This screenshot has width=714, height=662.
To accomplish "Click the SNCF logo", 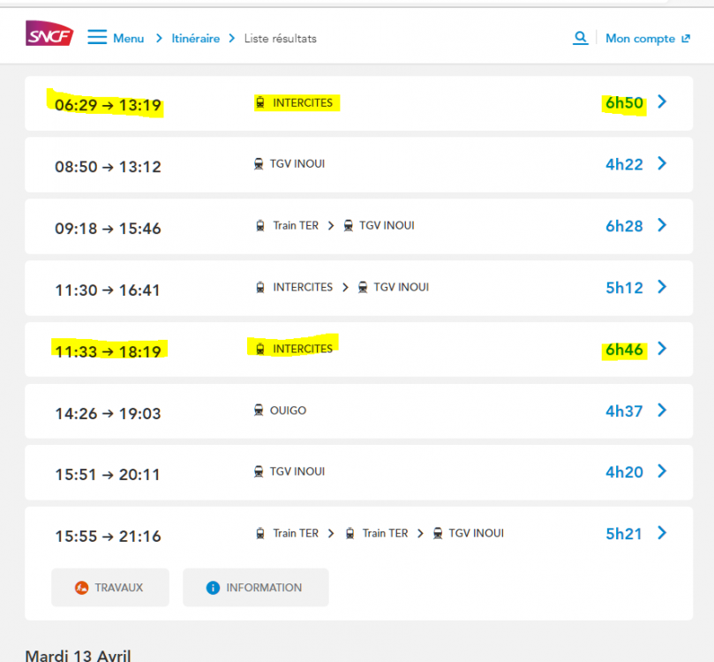I will [49, 35].
